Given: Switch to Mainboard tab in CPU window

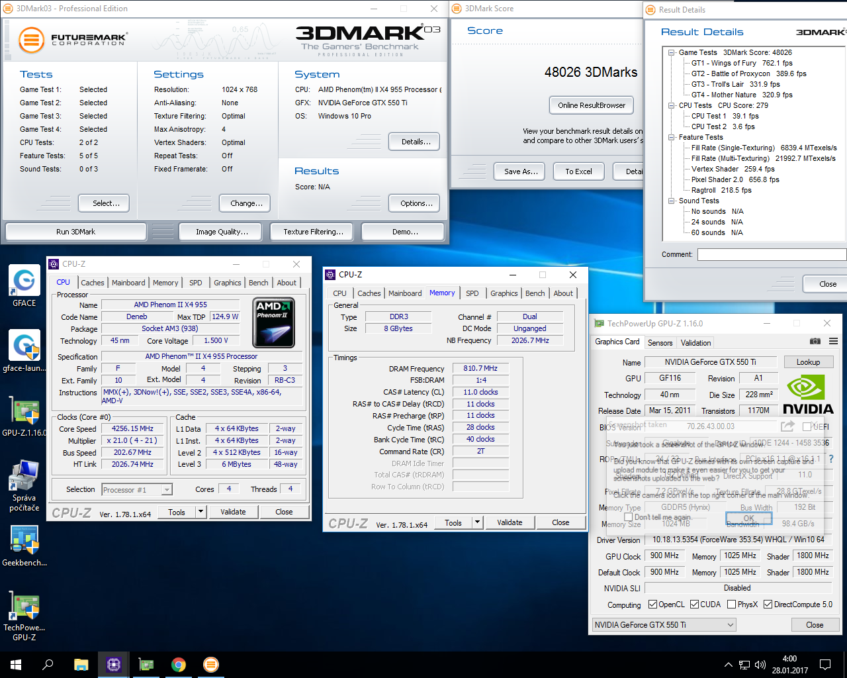Looking at the screenshot, I should (128, 283).
